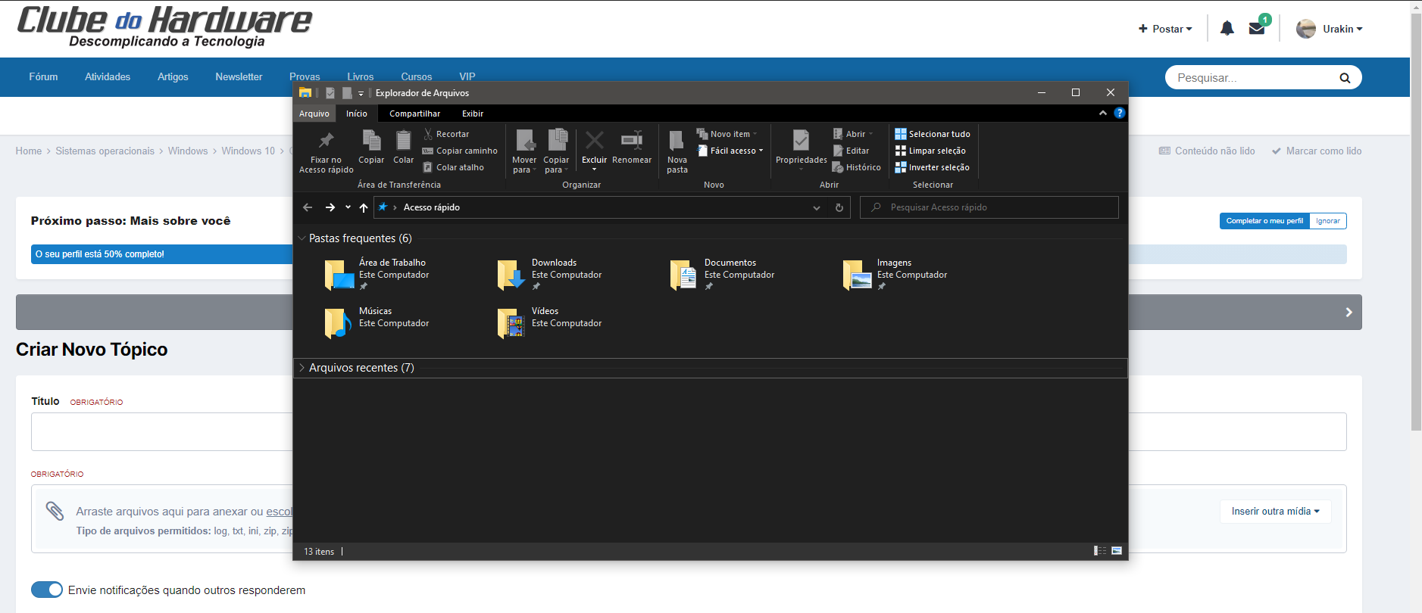Toggle notifications when others reply switch

click(47, 590)
